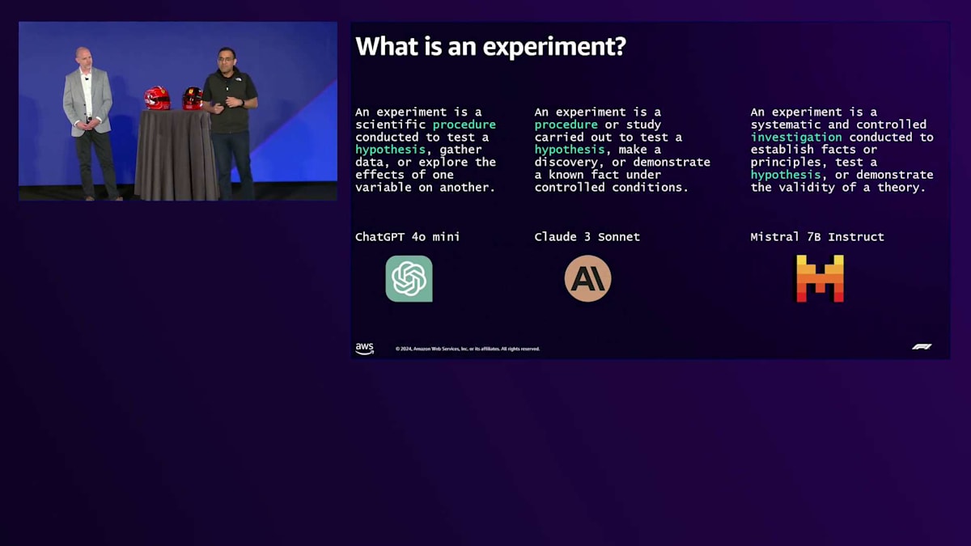Screen dimensions: 971x546
Task: Click the ChatGPT logo icon
Action: 409,279
